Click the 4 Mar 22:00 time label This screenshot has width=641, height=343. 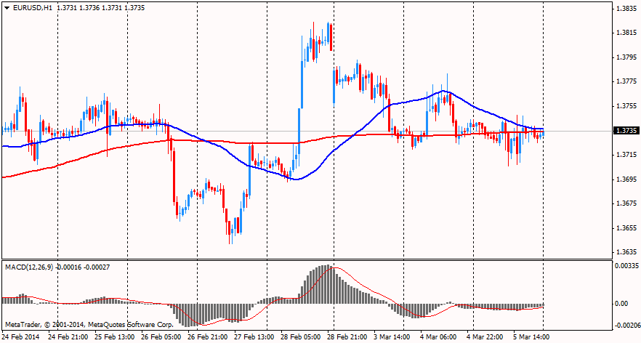(485, 337)
